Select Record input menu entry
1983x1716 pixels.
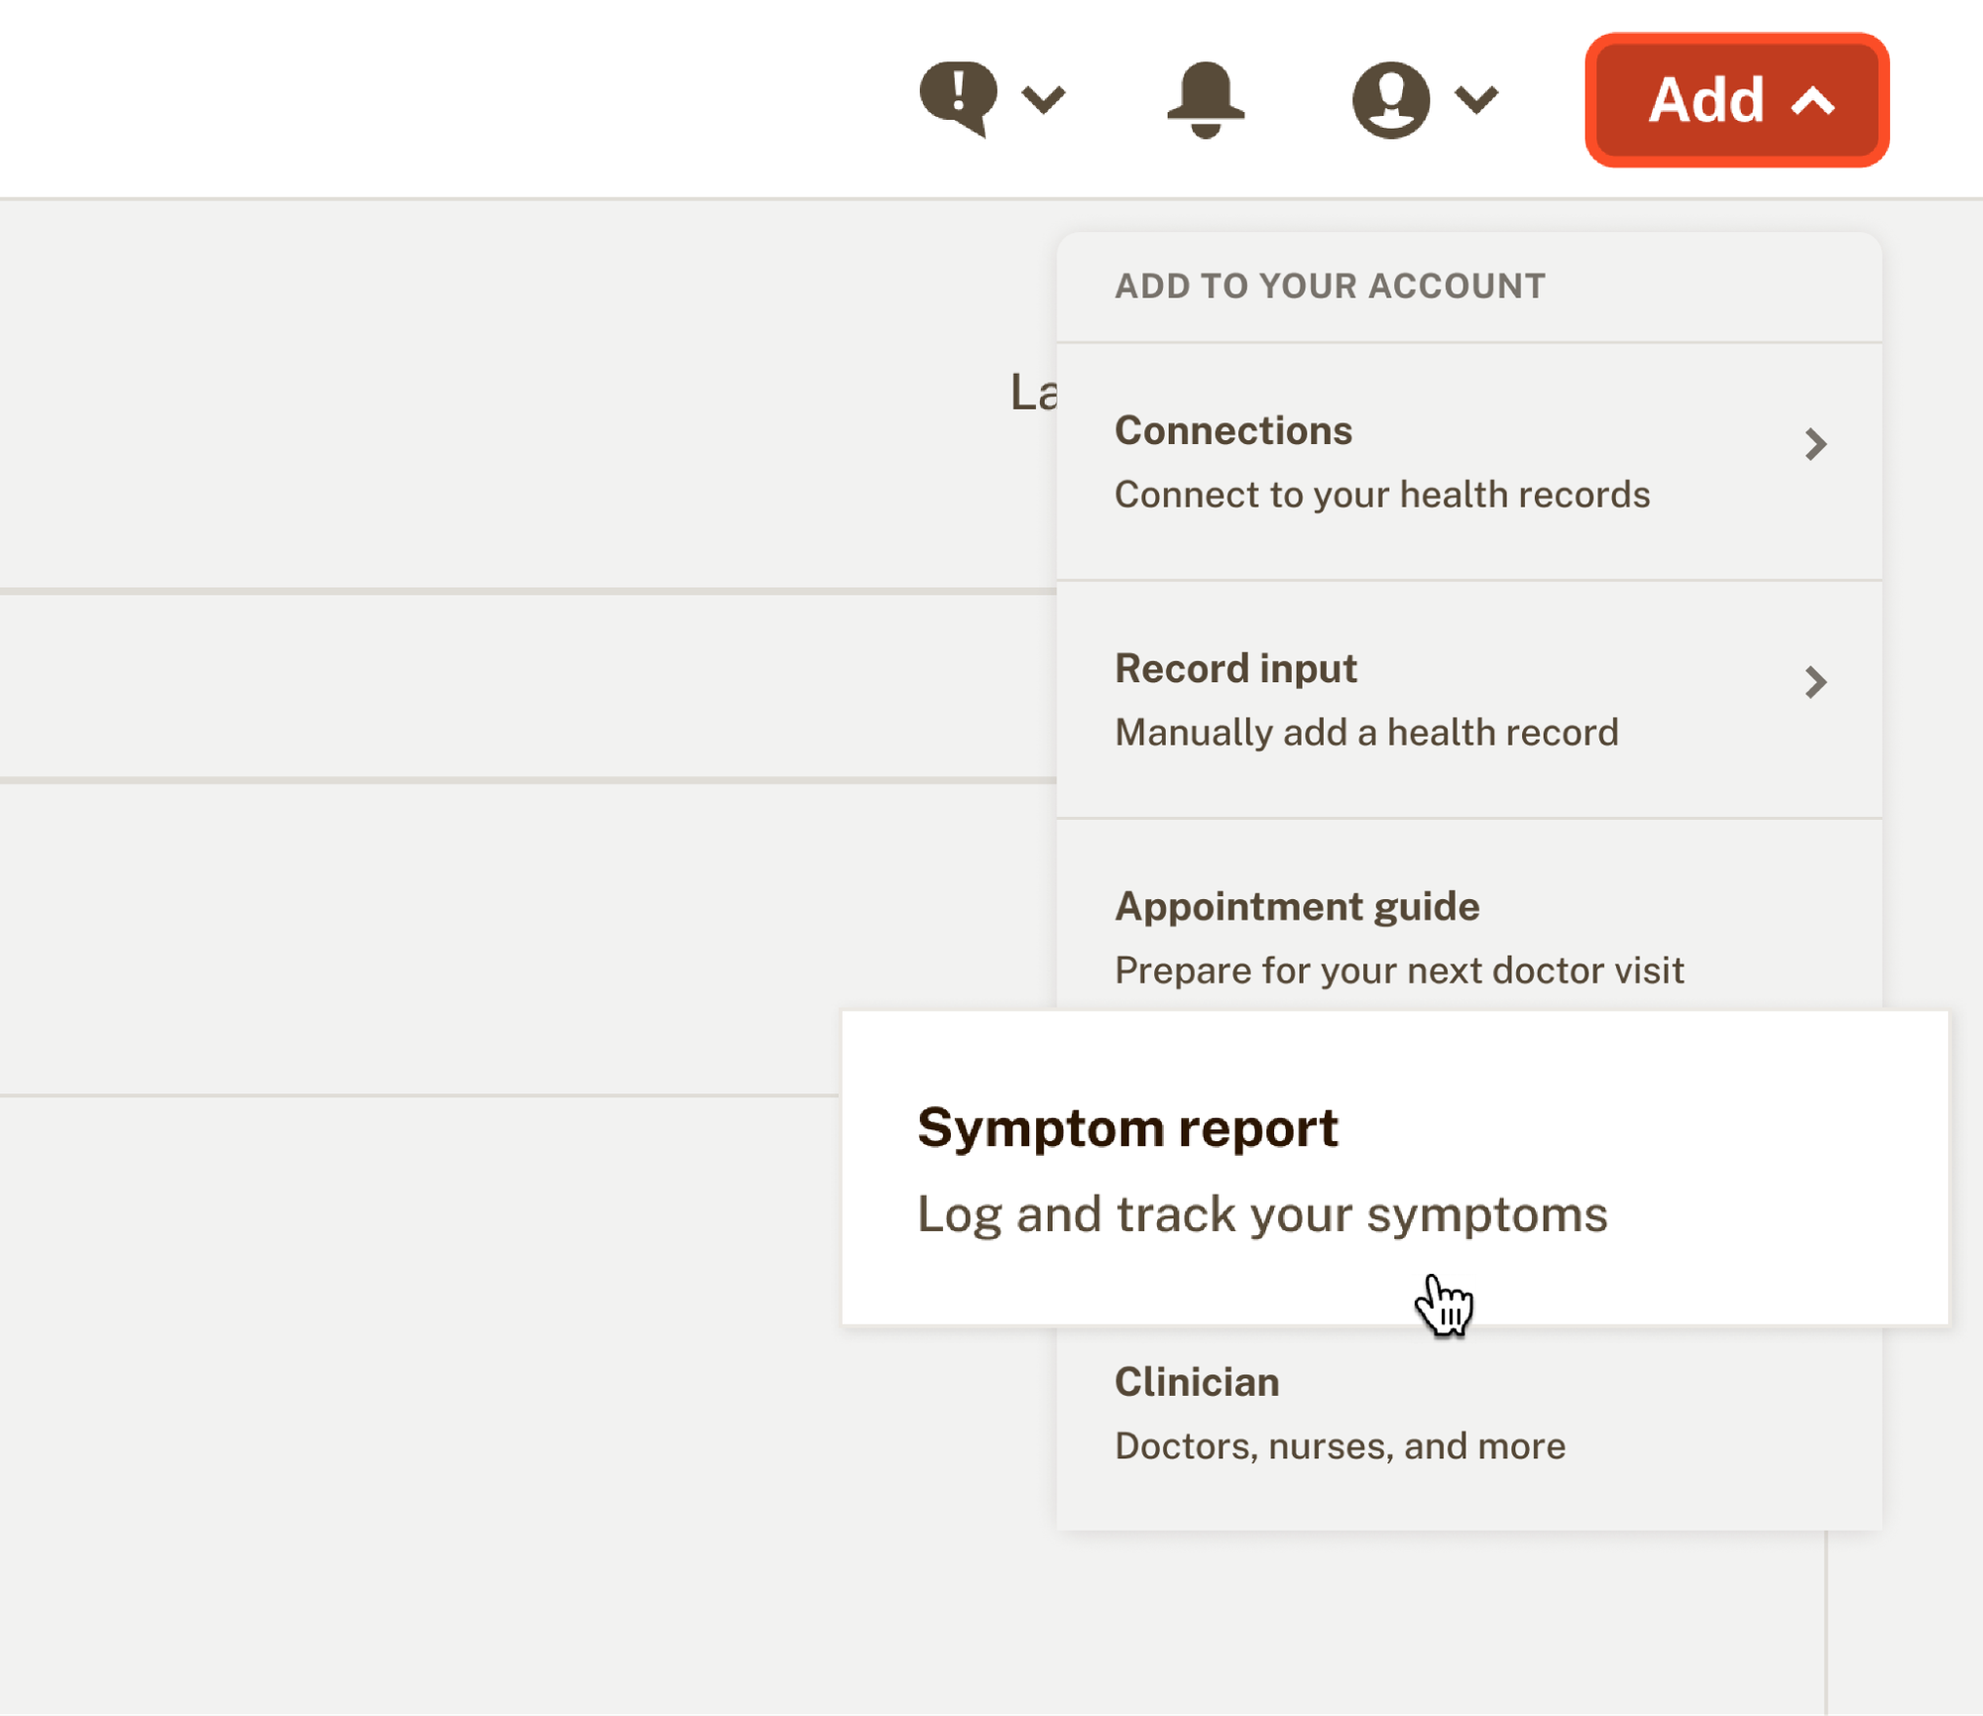[1469, 700]
